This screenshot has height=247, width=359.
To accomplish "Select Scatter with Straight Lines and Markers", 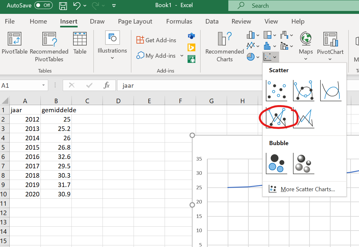I will tap(276, 118).
